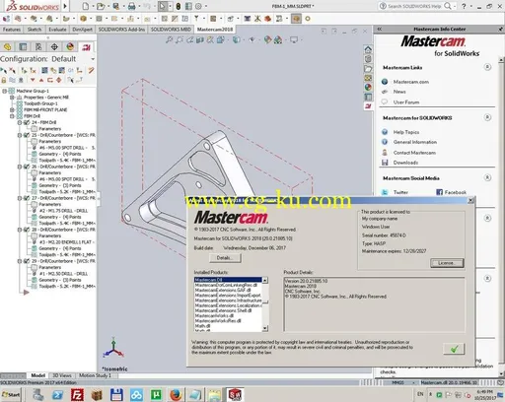The height and width of the screenshot is (402, 505).
Task: Open the Downloads link
Action: pyautogui.click(x=405, y=163)
